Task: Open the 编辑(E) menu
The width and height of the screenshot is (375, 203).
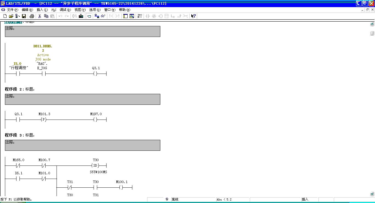Action: (x=27, y=10)
